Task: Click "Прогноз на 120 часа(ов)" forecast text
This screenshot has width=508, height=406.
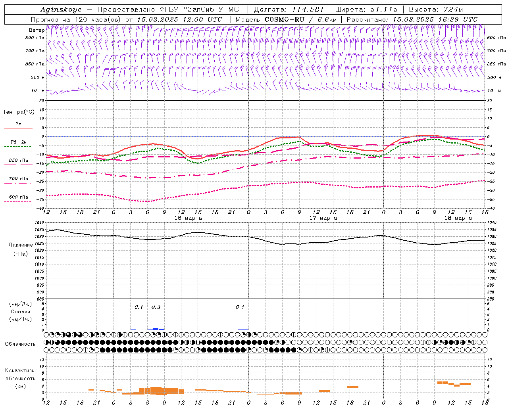Action: click(x=76, y=19)
